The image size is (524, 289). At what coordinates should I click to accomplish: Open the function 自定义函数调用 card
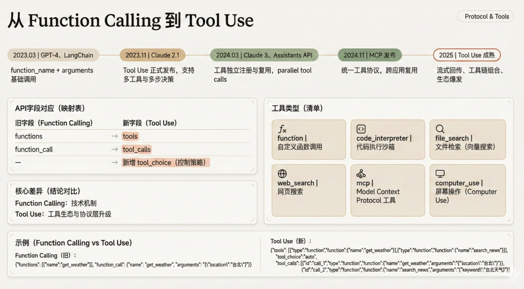click(309, 139)
